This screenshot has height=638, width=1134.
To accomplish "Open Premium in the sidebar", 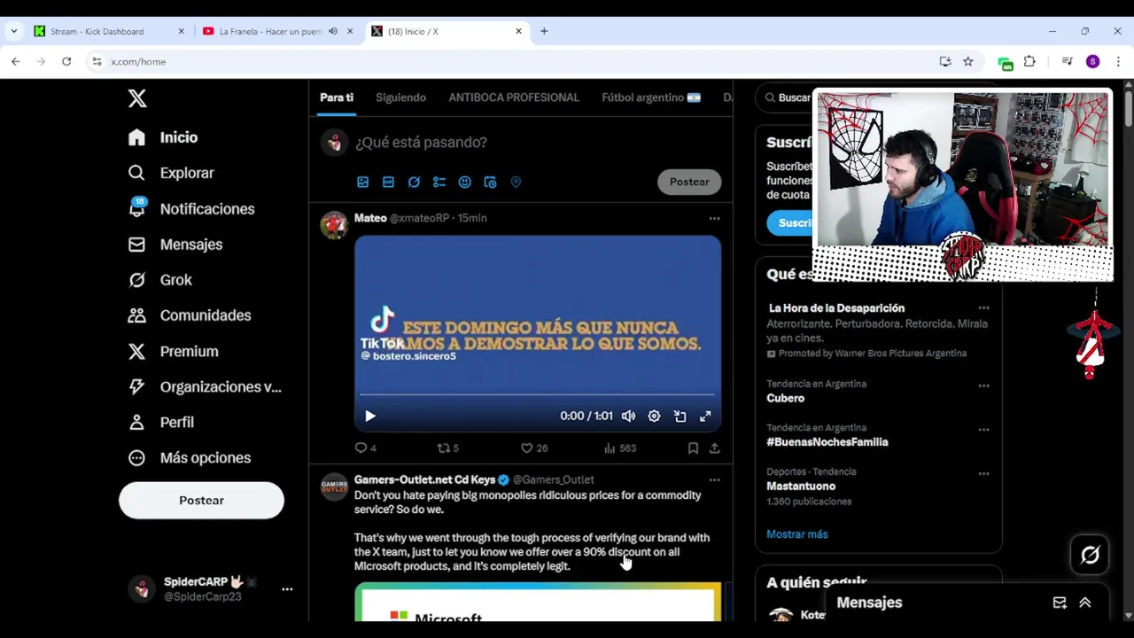I will click(173, 351).
